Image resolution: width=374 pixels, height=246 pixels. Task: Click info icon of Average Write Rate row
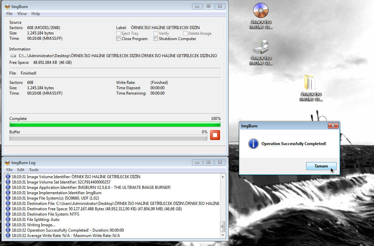[x=8, y=236]
